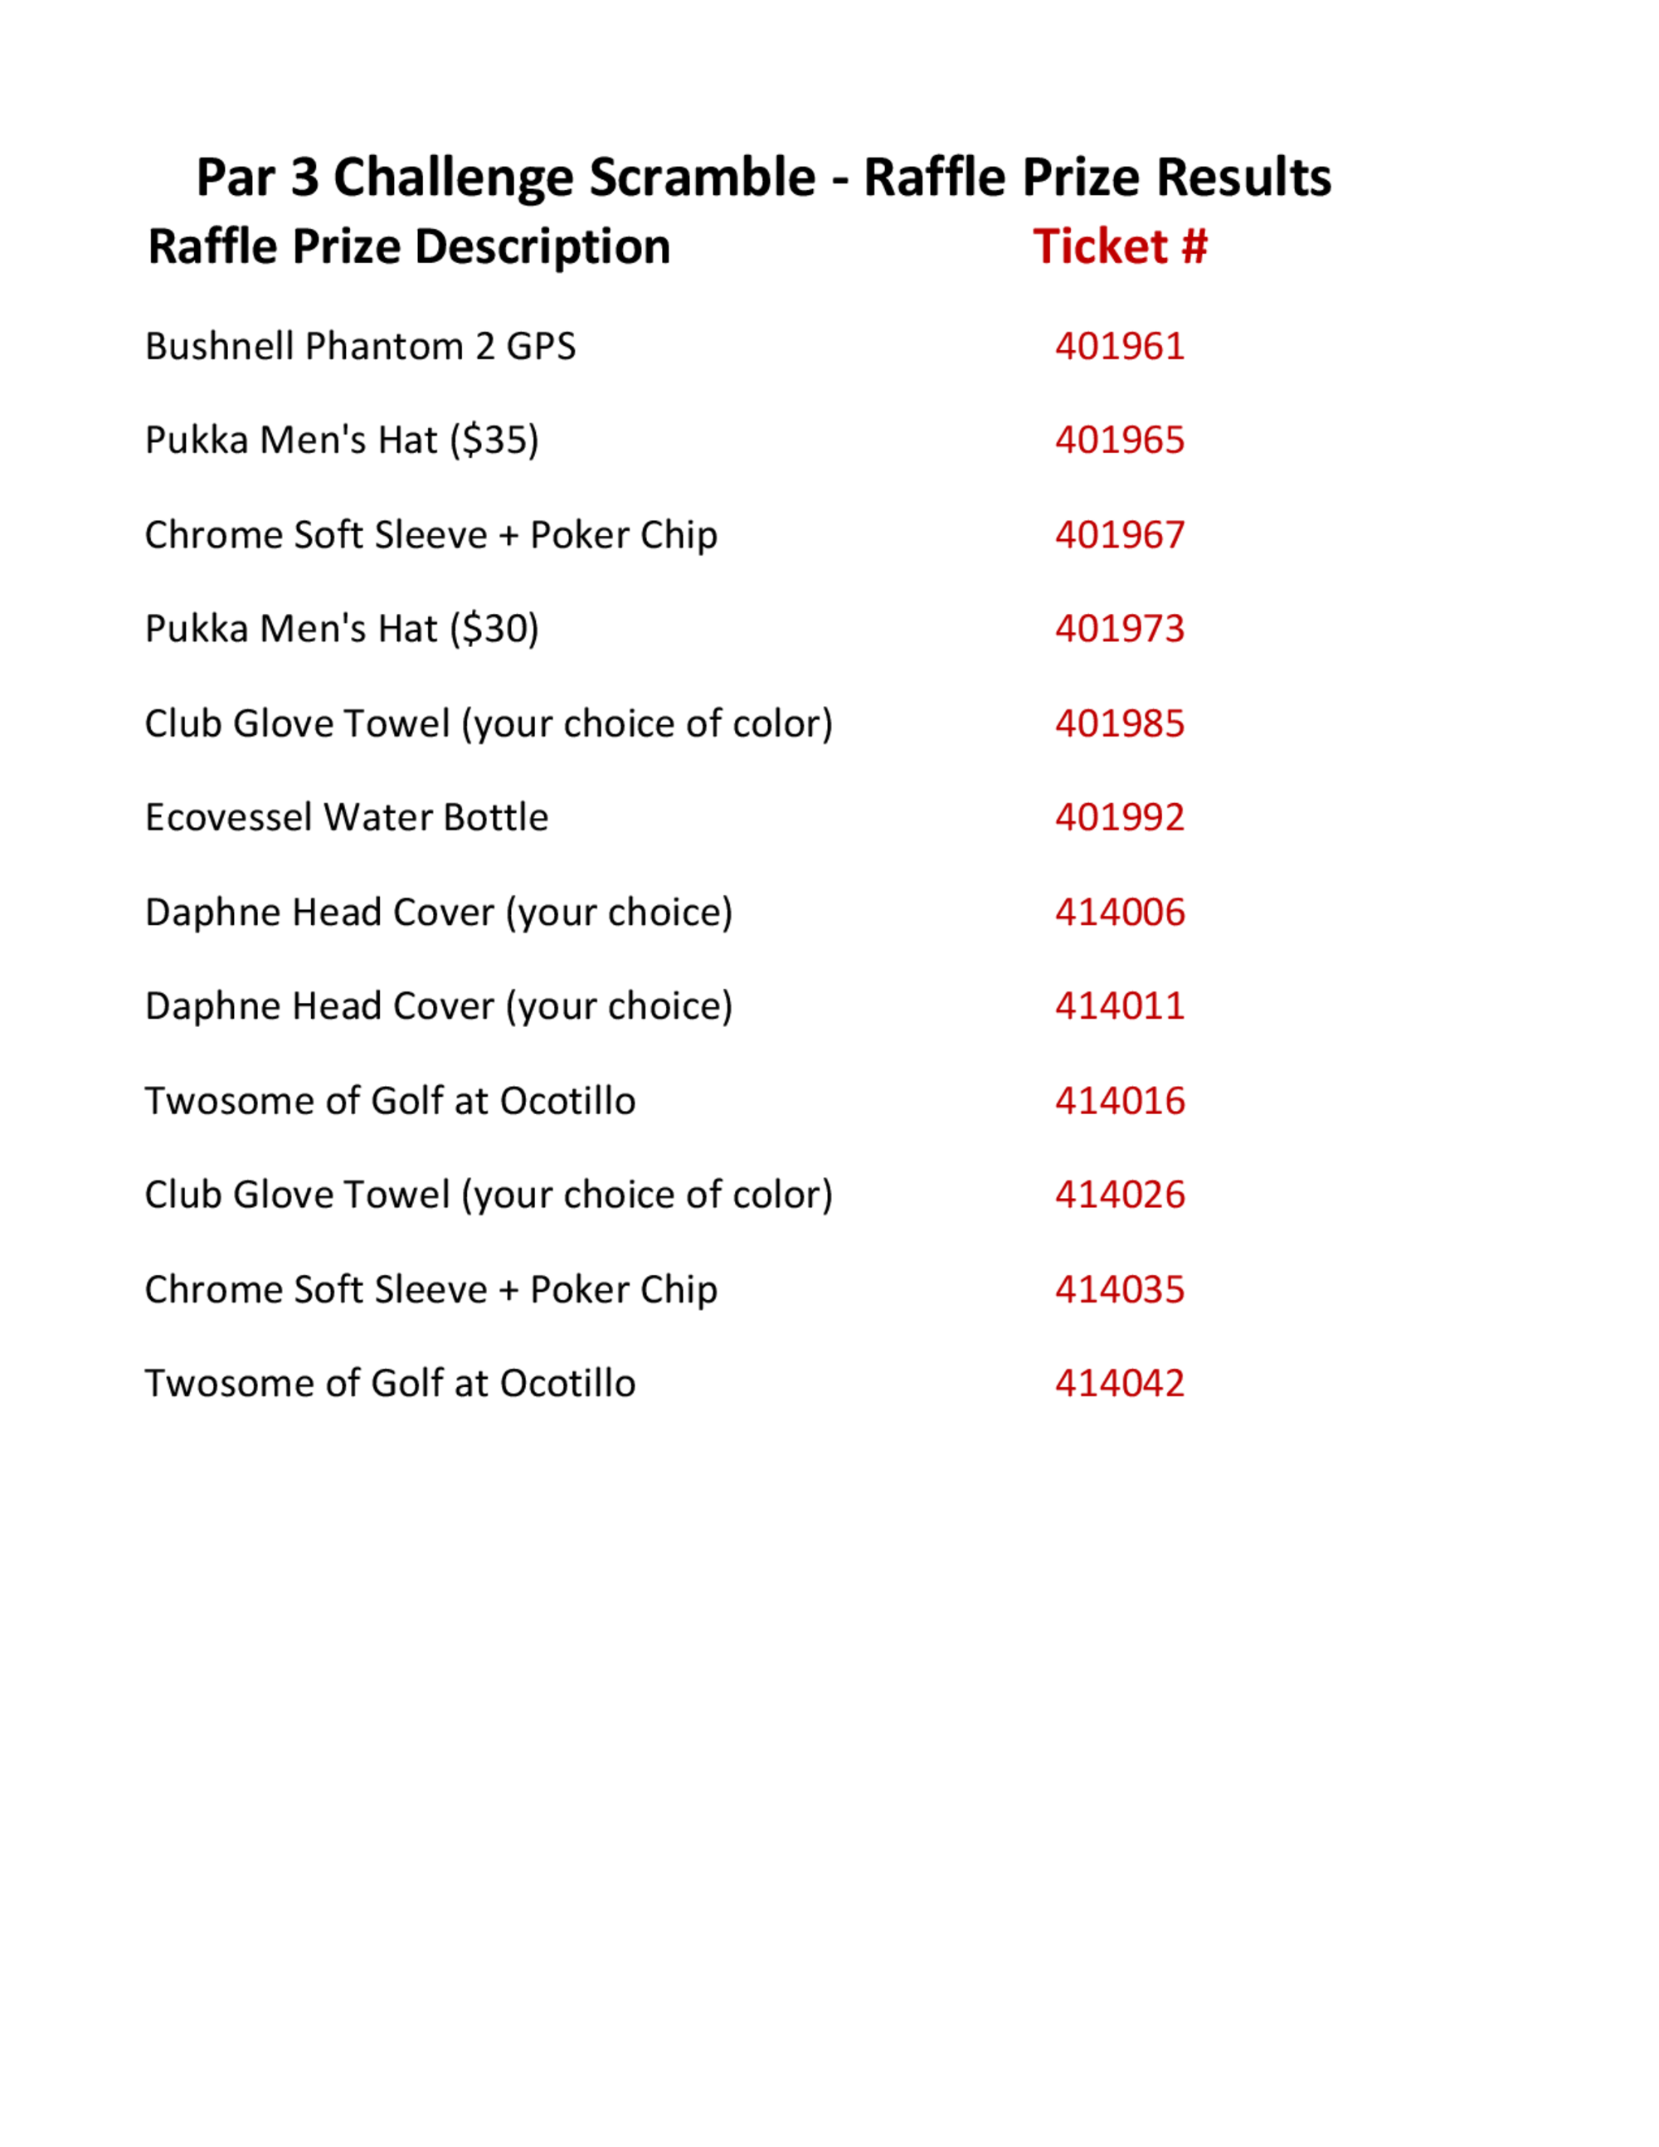Click ticket number 414026

(x=1120, y=1195)
